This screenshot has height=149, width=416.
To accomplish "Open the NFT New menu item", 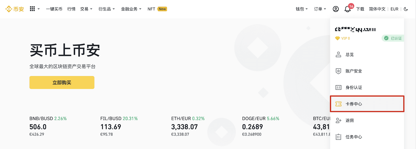I will 157,9.
